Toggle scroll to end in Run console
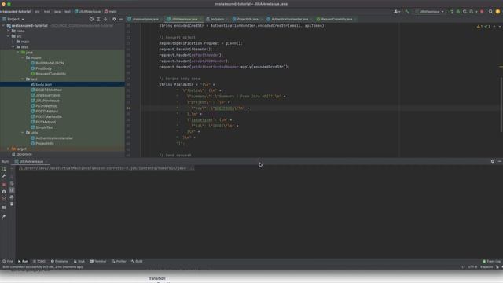Image resolution: width=503 pixels, height=283 pixels. click(x=12, y=190)
